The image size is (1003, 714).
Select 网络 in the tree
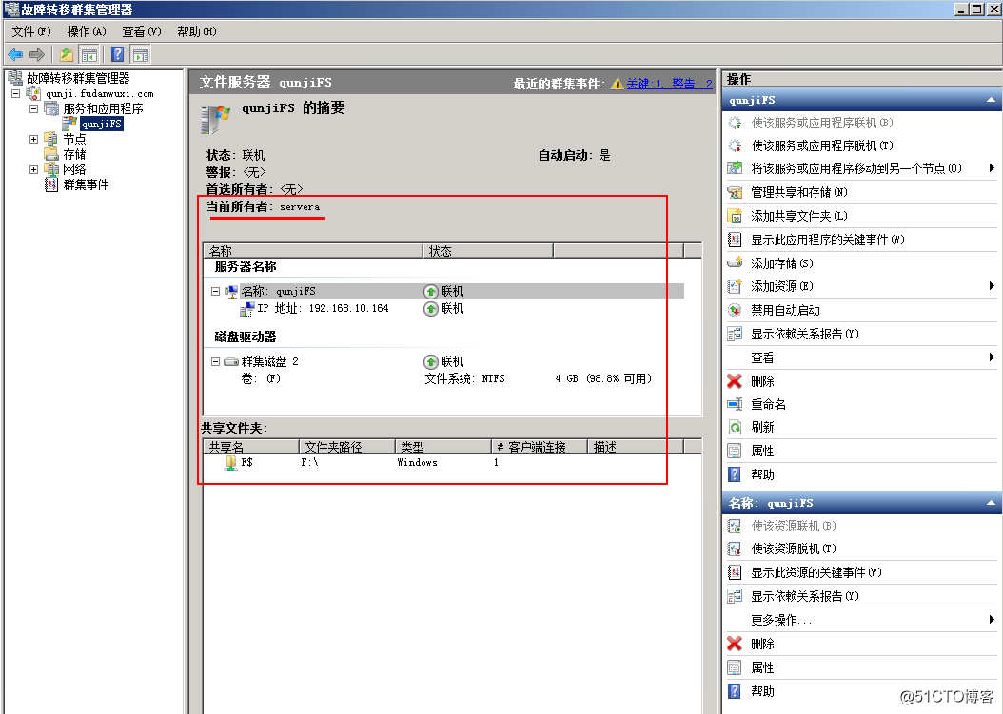pyautogui.click(x=74, y=169)
